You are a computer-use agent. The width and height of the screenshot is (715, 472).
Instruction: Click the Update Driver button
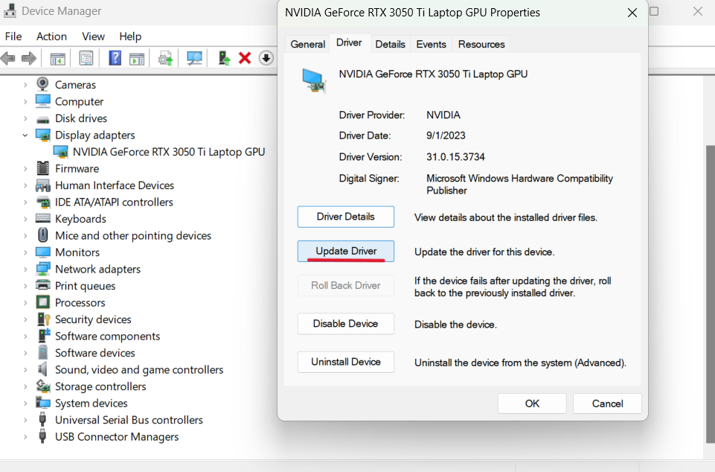pyautogui.click(x=346, y=251)
